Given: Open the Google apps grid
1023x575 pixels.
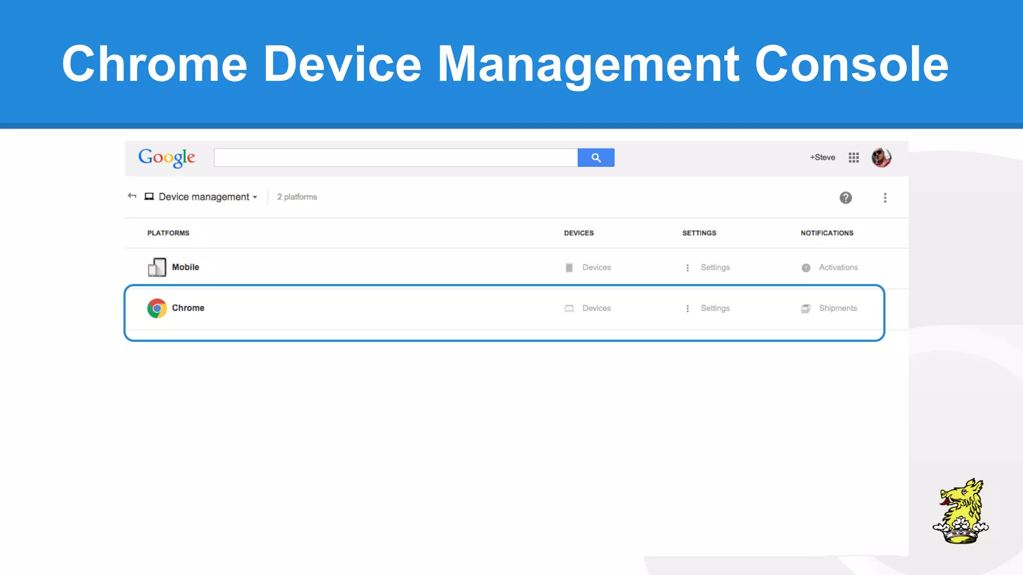Looking at the screenshot, I should pyautogui.click(x=854, y=158).
